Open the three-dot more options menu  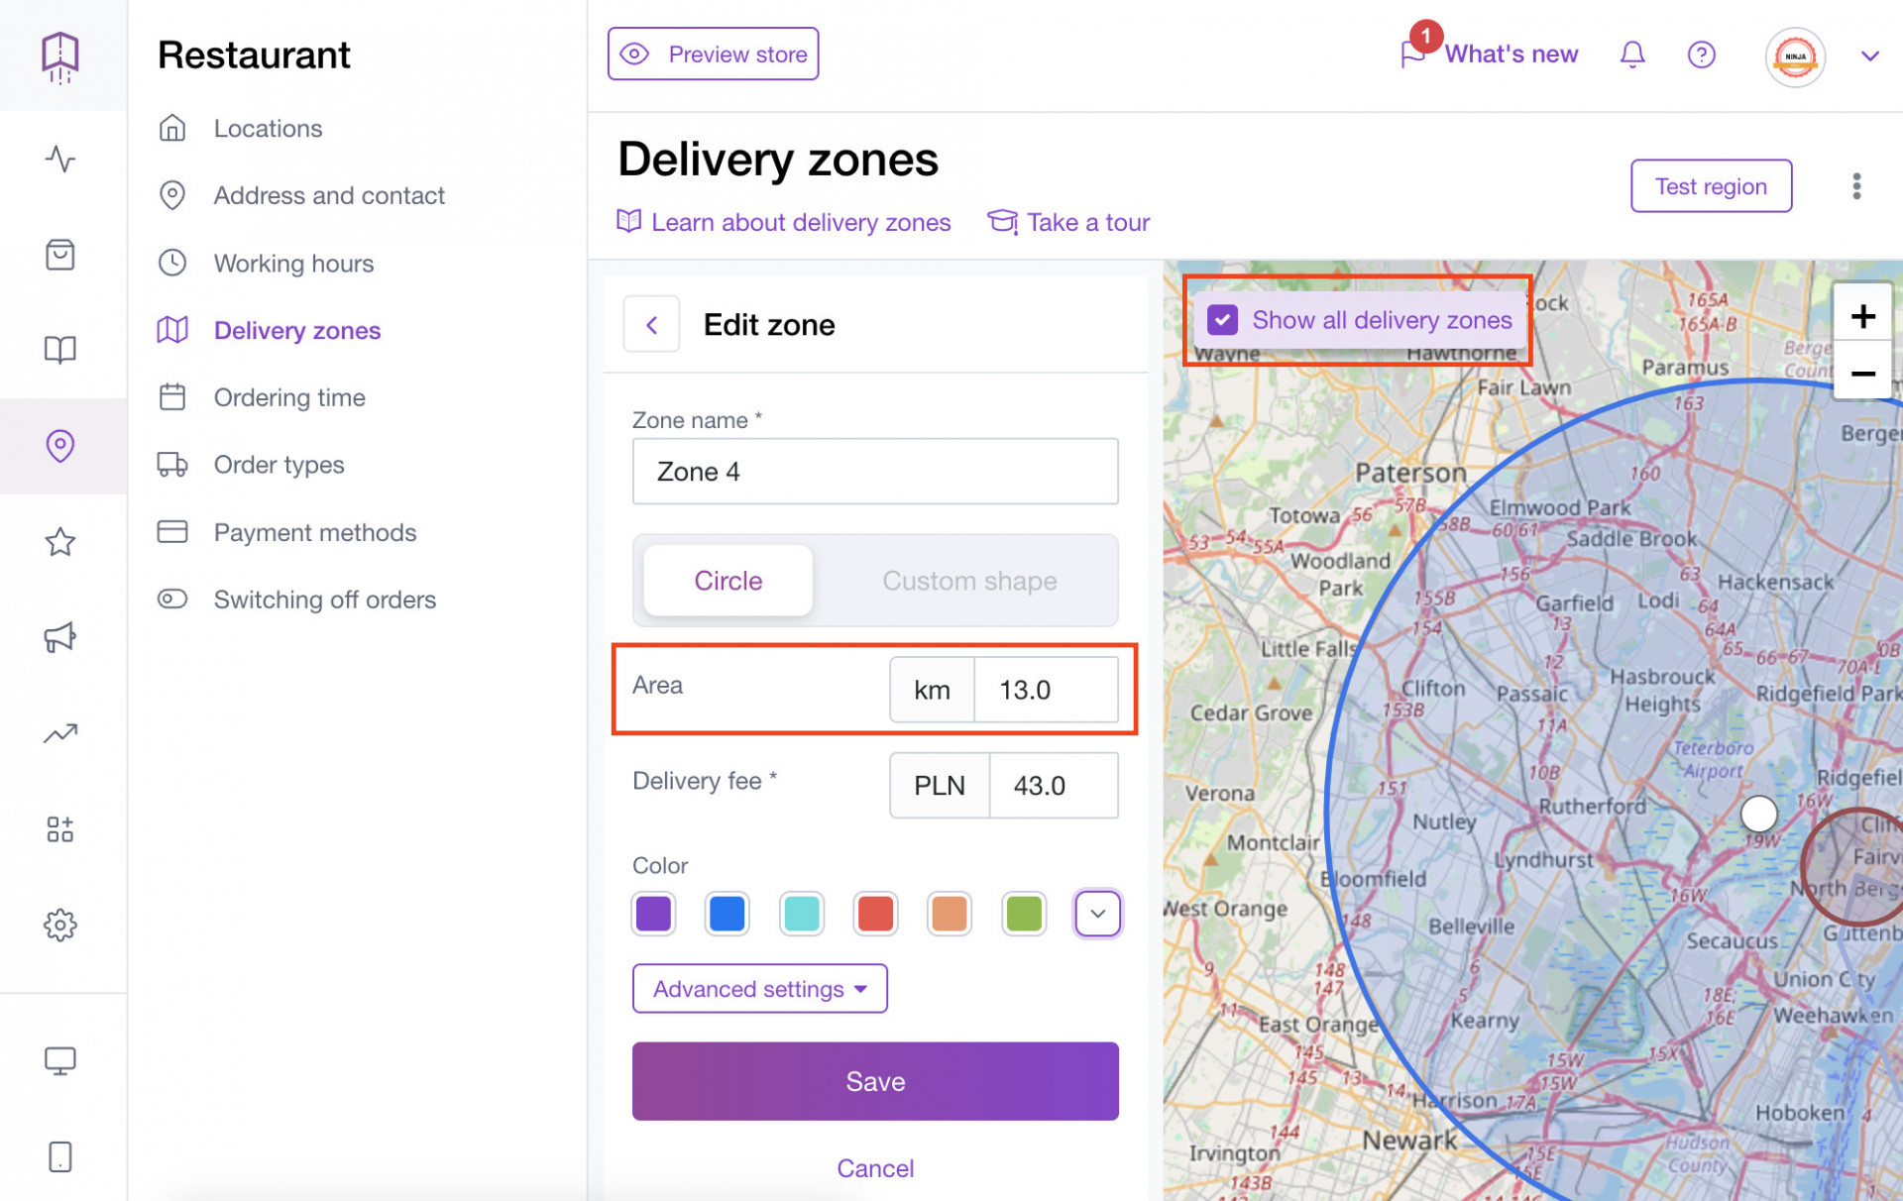point(1855,186)
